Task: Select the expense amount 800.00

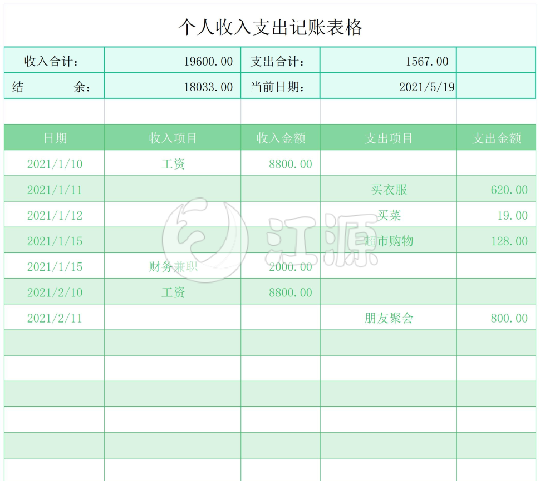Action: click(x=496, y=317)
